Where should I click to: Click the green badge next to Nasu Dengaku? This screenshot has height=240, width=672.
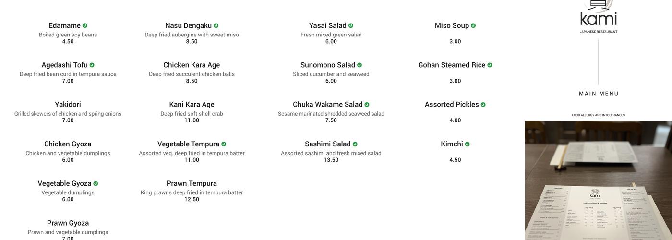(x=216, y=26)
